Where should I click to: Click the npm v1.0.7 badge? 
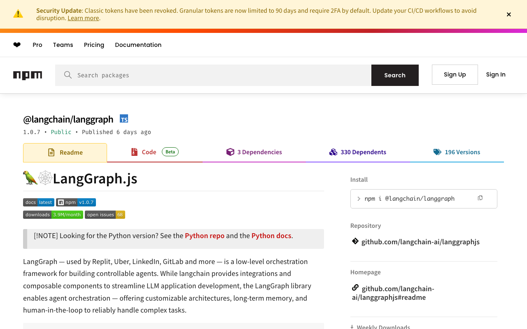pos(76,202)
